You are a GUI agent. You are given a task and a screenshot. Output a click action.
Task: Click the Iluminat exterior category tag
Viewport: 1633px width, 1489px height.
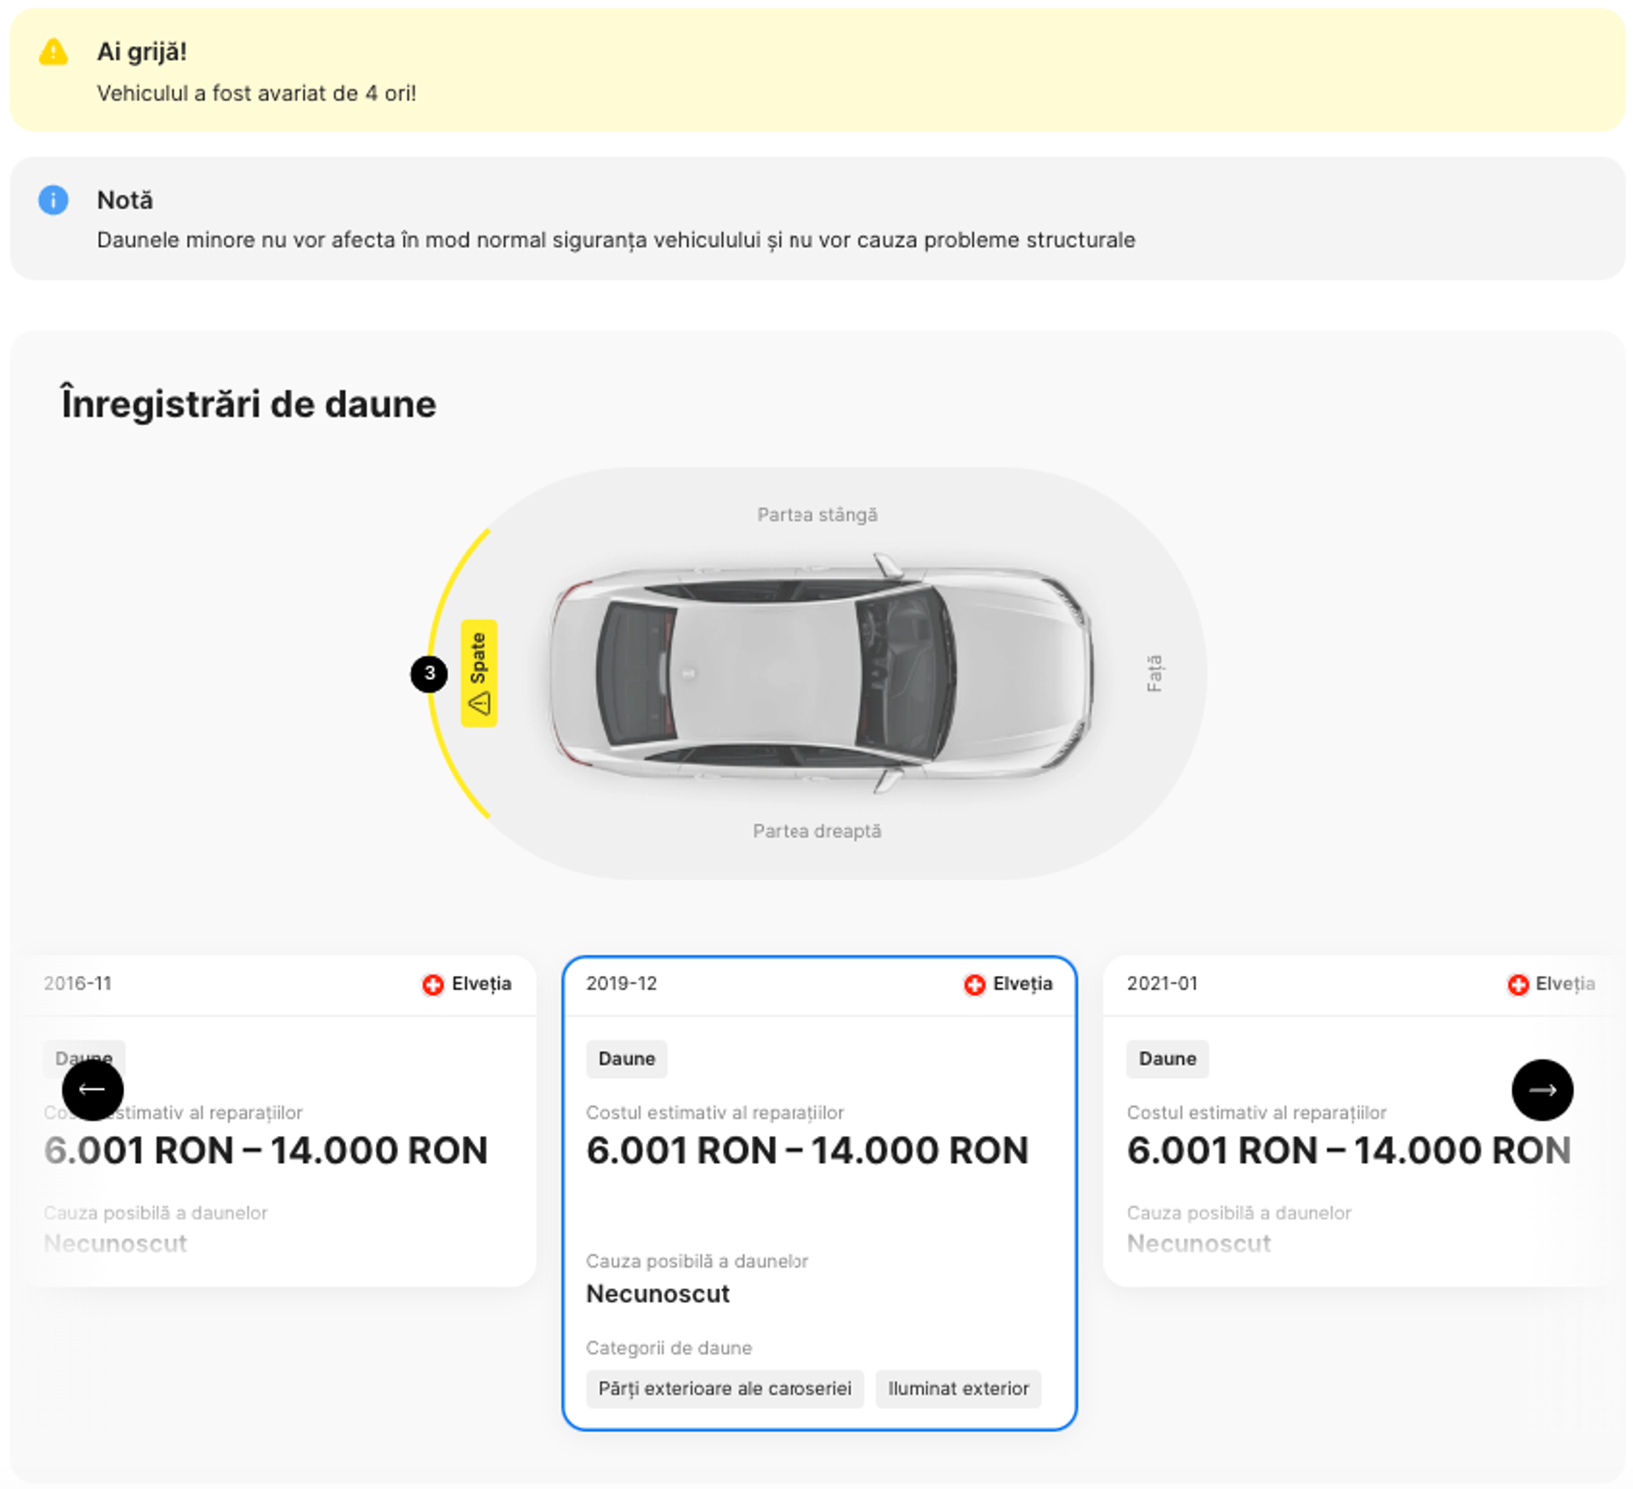(958, 1389)
